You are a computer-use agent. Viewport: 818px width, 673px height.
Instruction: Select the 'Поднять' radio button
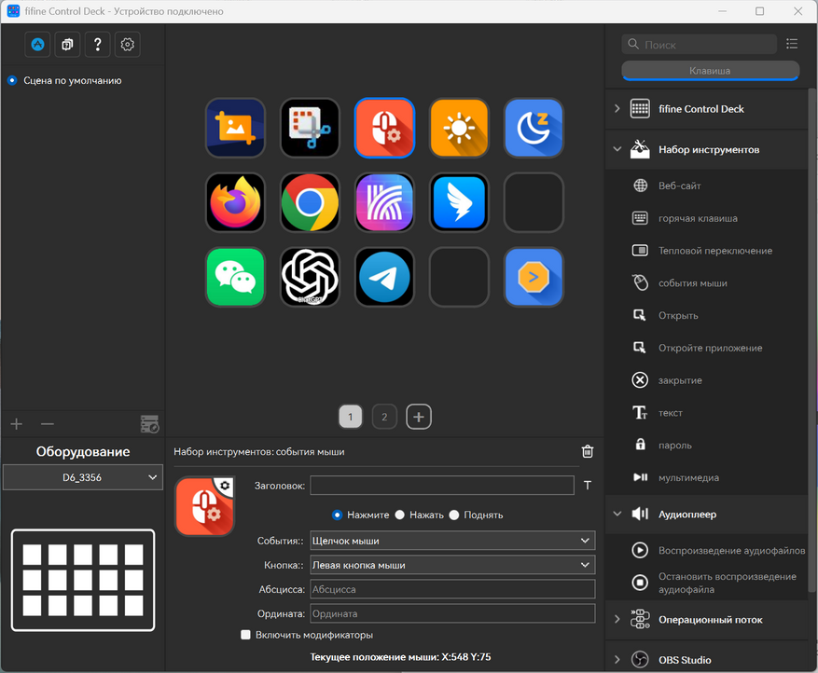coord(453,515)
